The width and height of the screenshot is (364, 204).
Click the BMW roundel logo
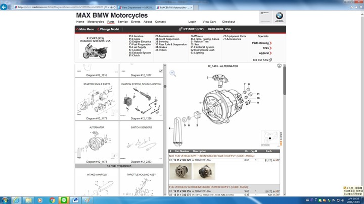tap(279, 17)
